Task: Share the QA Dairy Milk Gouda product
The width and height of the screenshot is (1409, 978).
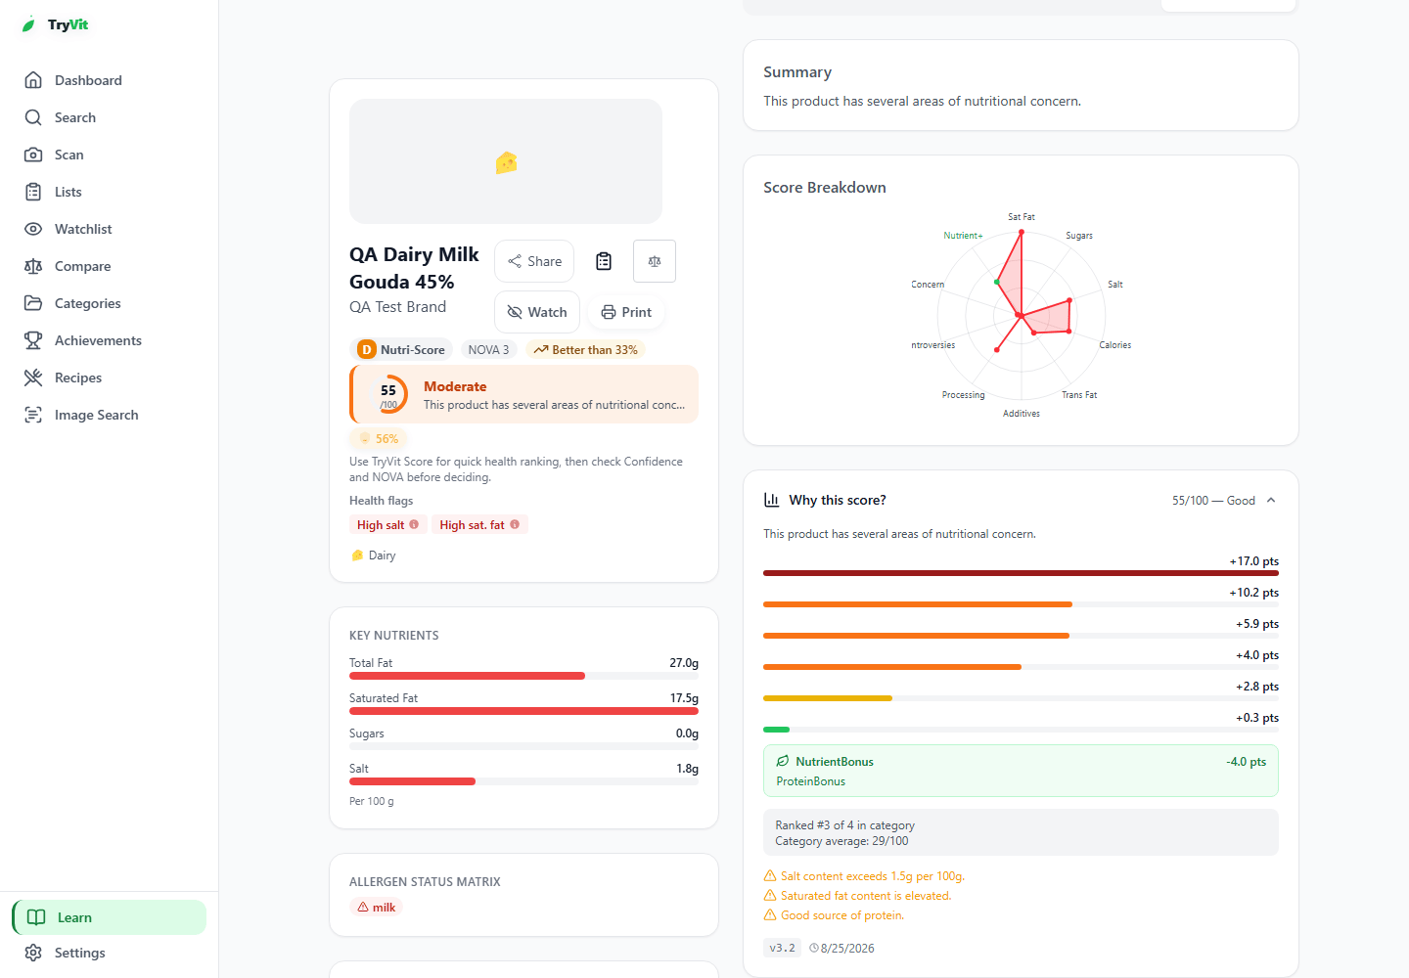Action: [534, 261]
